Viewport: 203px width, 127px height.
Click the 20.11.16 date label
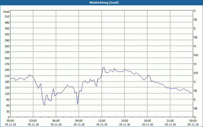pyautogui.click(x=193, y=125)
